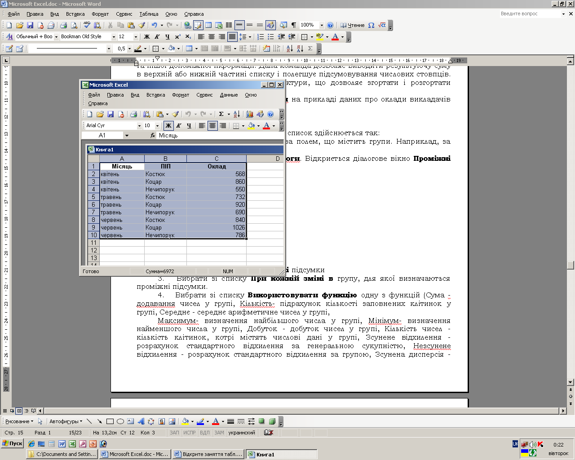575x460 pixels.
Task: Click the Excel formula bar containing Місяць
Action: coord(220,135)
